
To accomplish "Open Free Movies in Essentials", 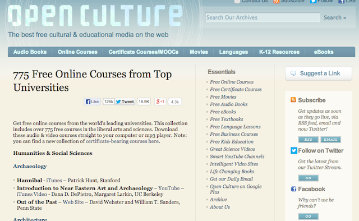I will tap(223, 97).
